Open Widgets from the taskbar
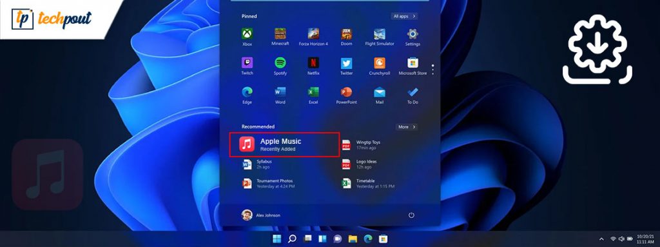 tap(322, 239)
